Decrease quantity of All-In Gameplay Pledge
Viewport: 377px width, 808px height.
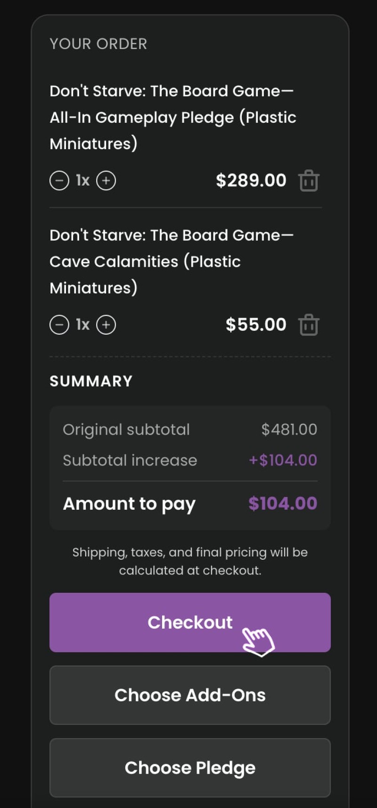point(59,180)
